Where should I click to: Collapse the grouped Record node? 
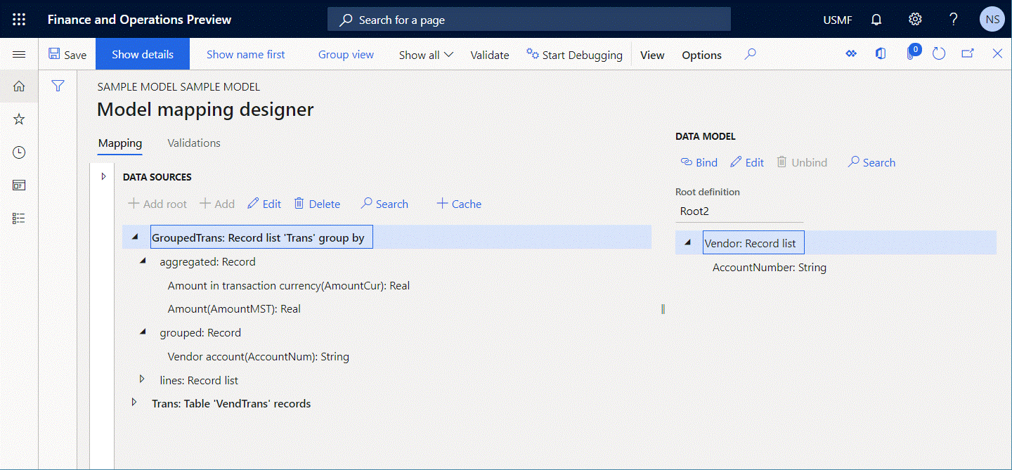[143, 332]
